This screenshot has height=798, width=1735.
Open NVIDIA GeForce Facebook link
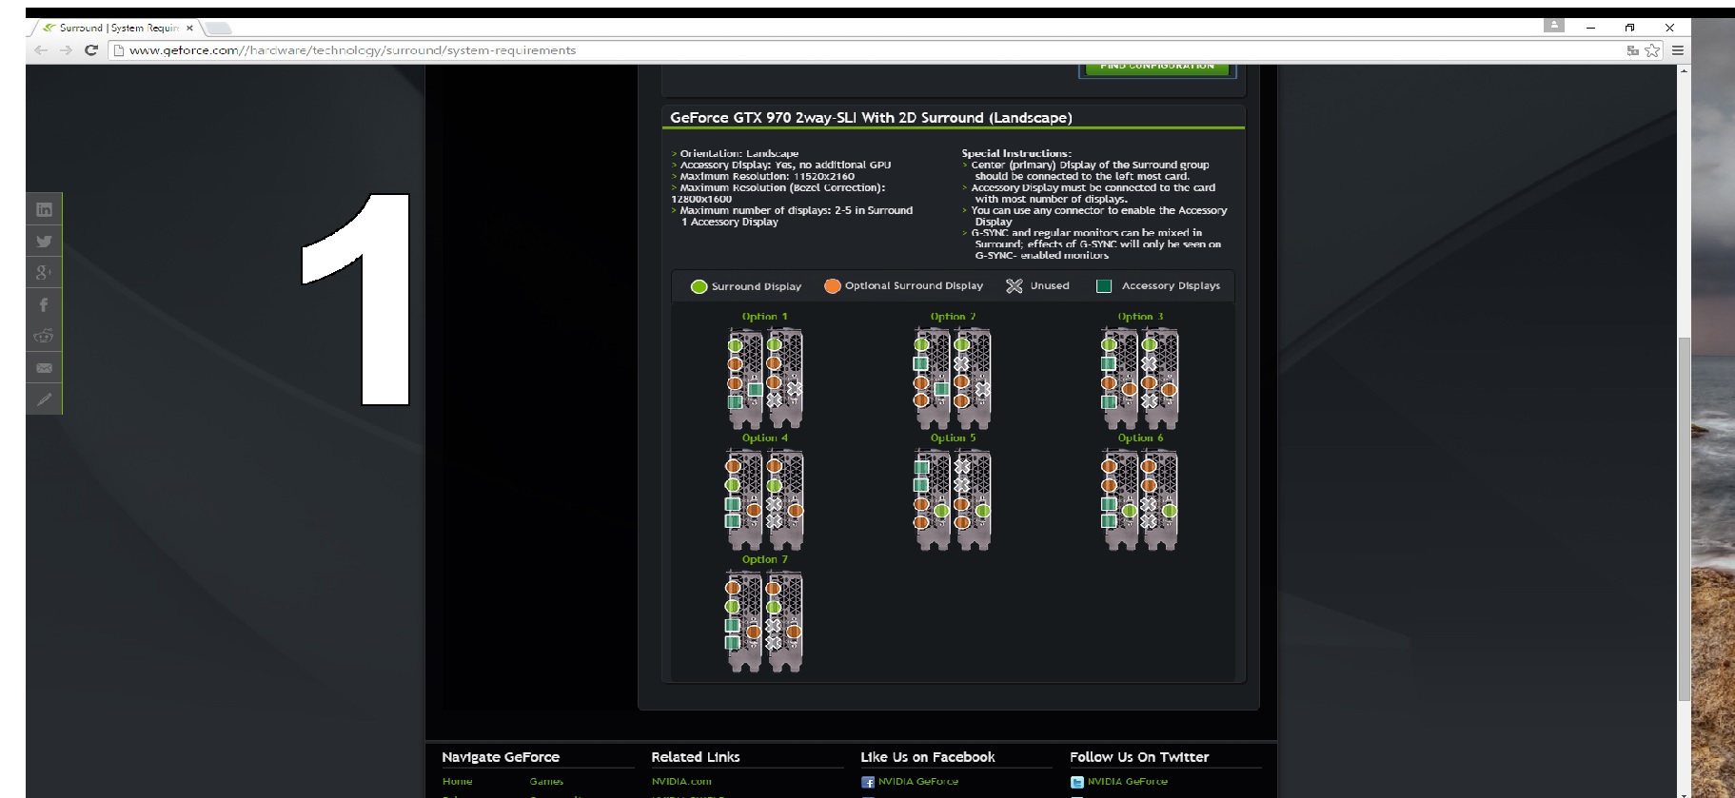pyautogui.click(x=917, y=782)
